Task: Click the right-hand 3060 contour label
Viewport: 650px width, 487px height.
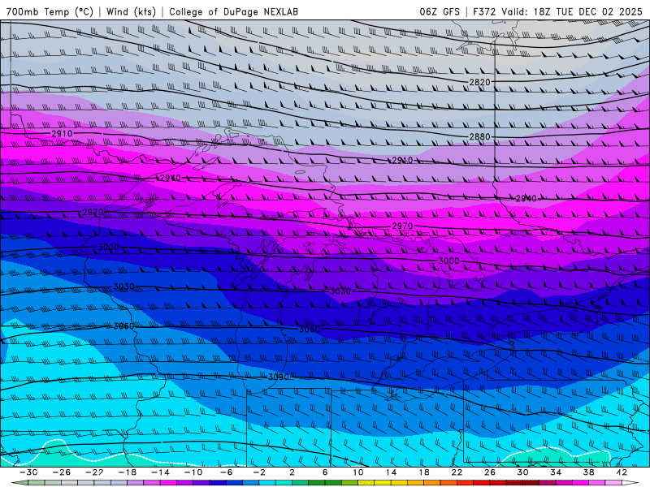Action: tap(310, 330)
